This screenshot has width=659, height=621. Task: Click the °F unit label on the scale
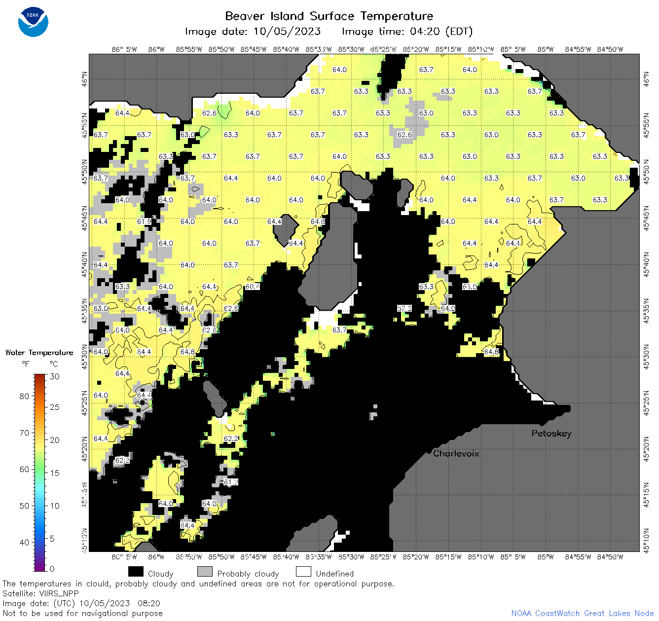[26, 364]
